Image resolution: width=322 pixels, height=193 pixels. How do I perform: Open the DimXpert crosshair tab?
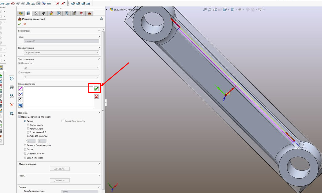(x=43, y=13)
